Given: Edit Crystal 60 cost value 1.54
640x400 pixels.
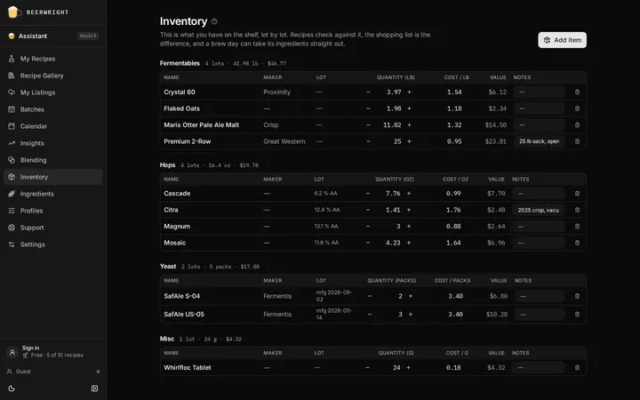Looking at the screenshot, I should click(454, 92).
